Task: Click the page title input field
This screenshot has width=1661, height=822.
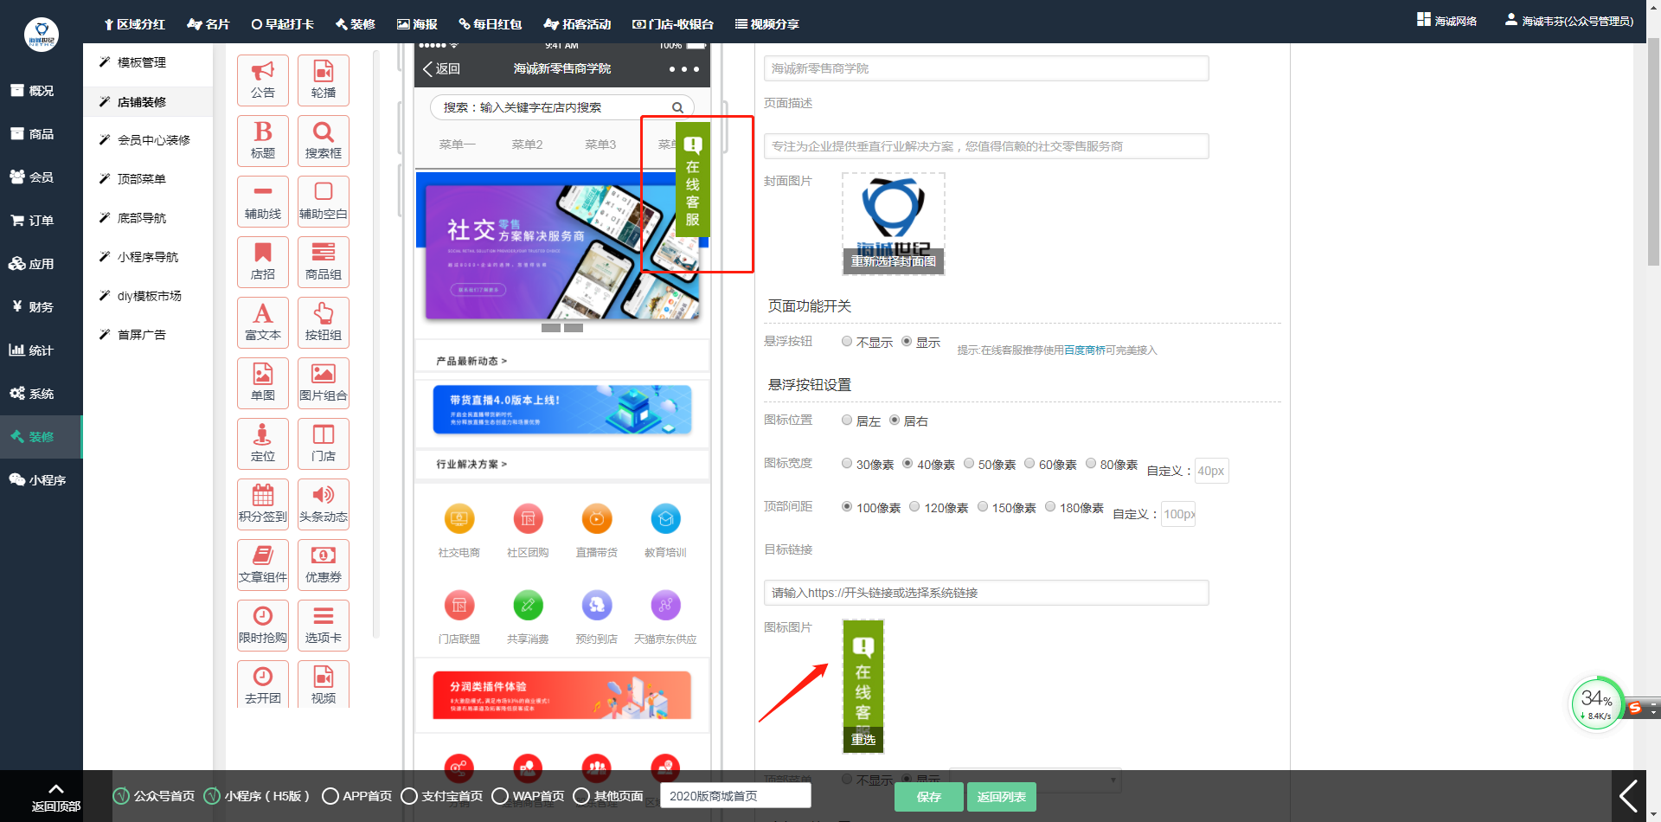Action: (986, 68)
